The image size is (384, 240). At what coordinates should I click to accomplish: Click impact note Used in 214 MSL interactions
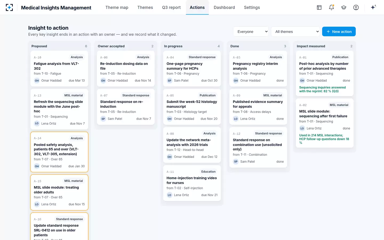pos(324,139)
